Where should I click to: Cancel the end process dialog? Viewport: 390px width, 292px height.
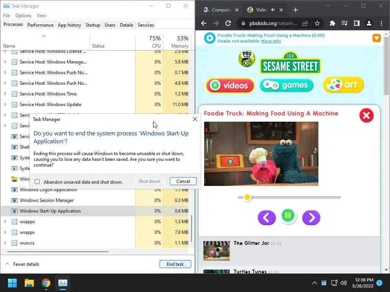[x=183, y=181]
